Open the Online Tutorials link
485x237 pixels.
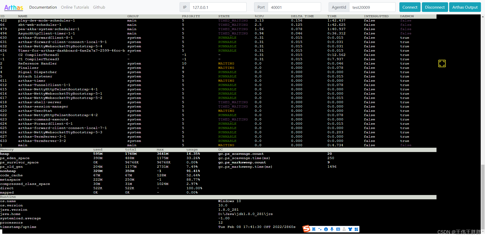coord(75,7)
